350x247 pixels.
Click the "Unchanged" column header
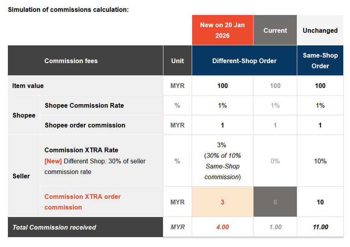click(320, 30)
